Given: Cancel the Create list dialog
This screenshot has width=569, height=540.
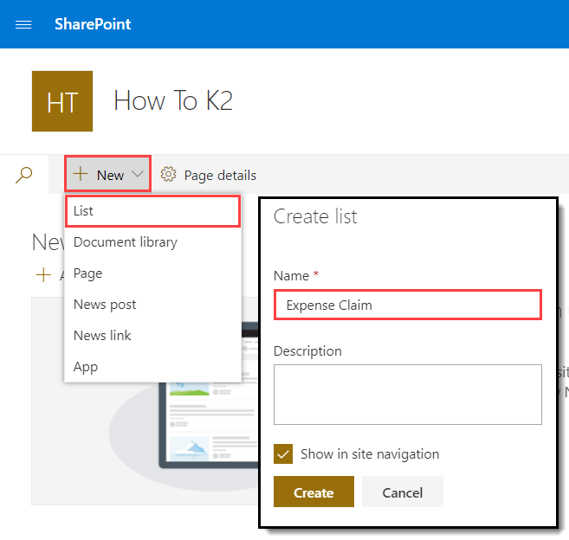Looking at the screenshot, I should point(403,492).
